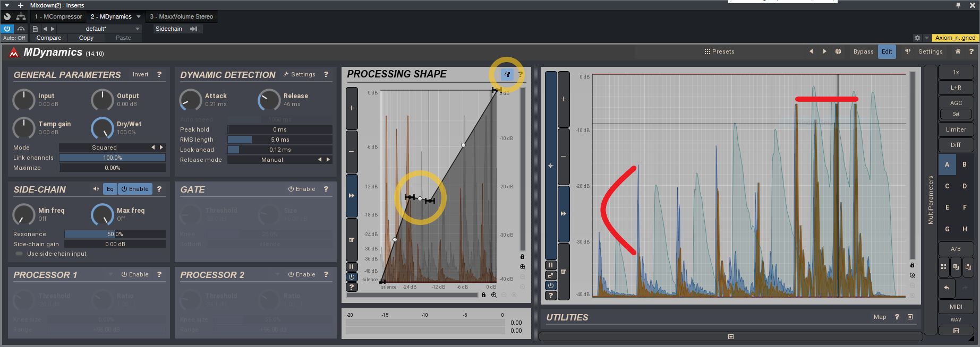
Task: Click the Processing Shape graph mode icon
Action: [x=507, y=74]
